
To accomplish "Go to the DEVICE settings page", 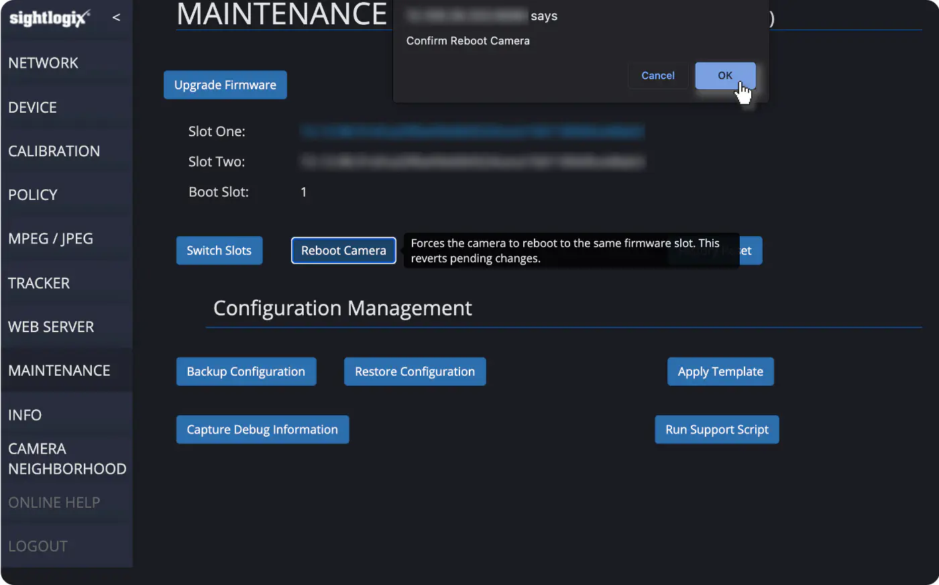I will click(32, 107).
